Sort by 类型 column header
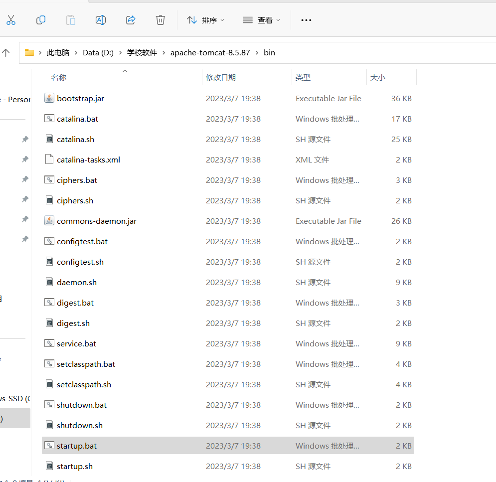 (x=303, y=77)
